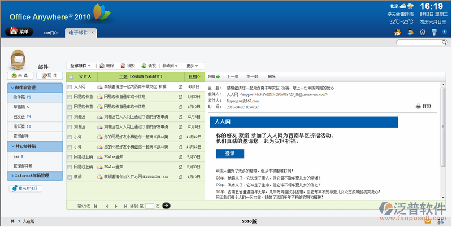Select checkbox for 蔡娟 email row
Screen dimensions: 452x227
[70, 177]
